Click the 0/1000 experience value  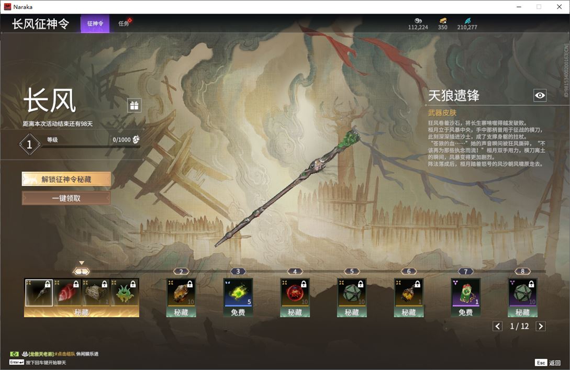click(121, 140)
